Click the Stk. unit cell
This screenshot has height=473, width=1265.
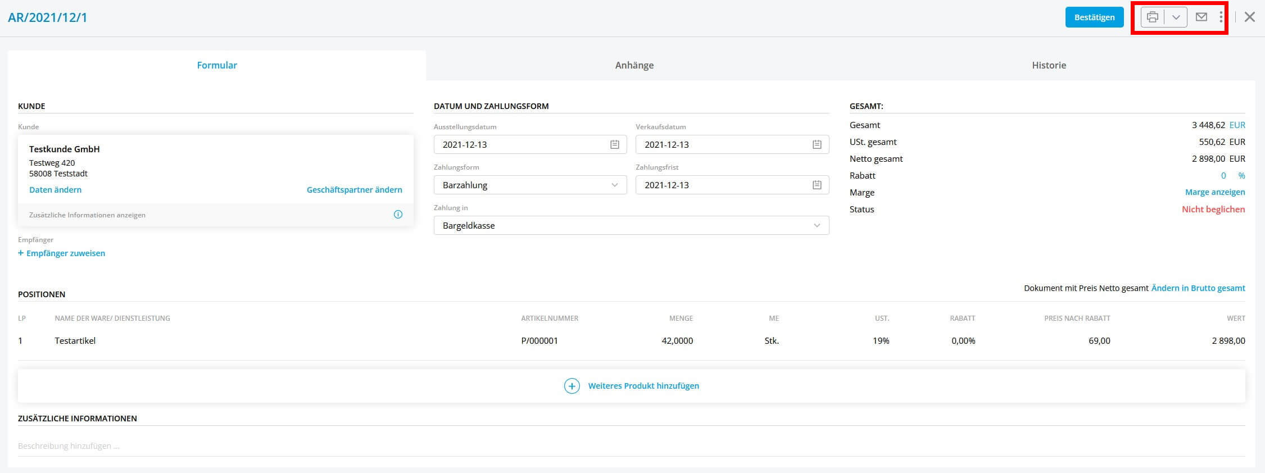(x=772, y=341)
